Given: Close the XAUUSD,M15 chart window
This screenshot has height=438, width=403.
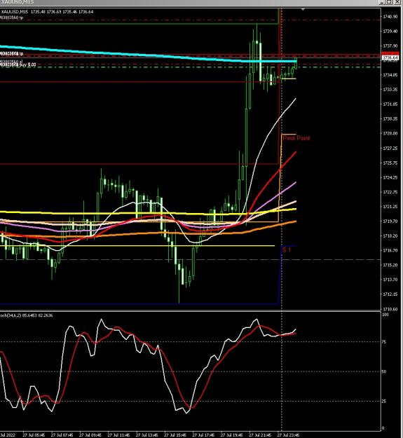Looking at the screenshot, I should point(397,2).
